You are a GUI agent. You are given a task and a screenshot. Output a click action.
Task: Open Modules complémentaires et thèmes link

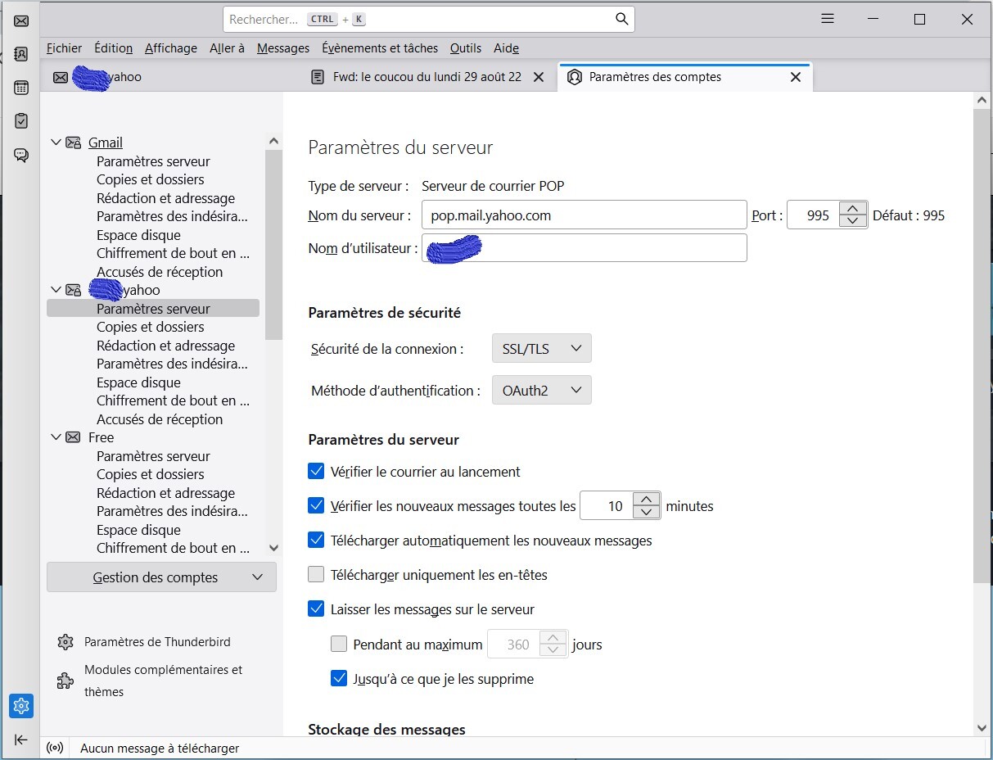[x=163, y=681]
